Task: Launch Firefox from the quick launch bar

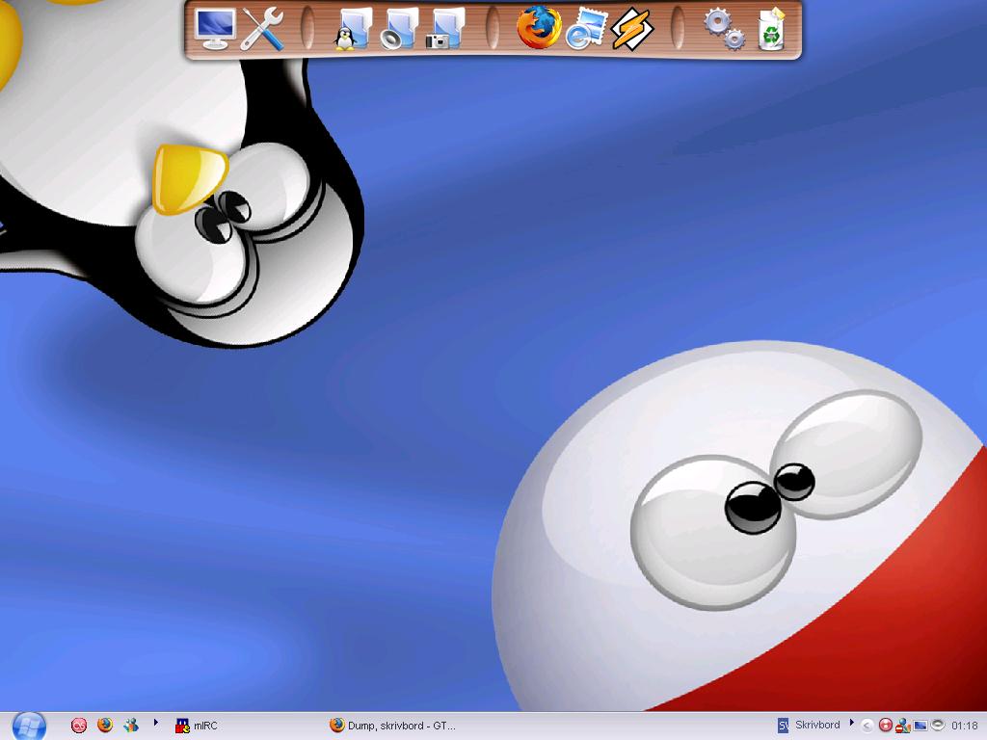Action: point(105,725)
